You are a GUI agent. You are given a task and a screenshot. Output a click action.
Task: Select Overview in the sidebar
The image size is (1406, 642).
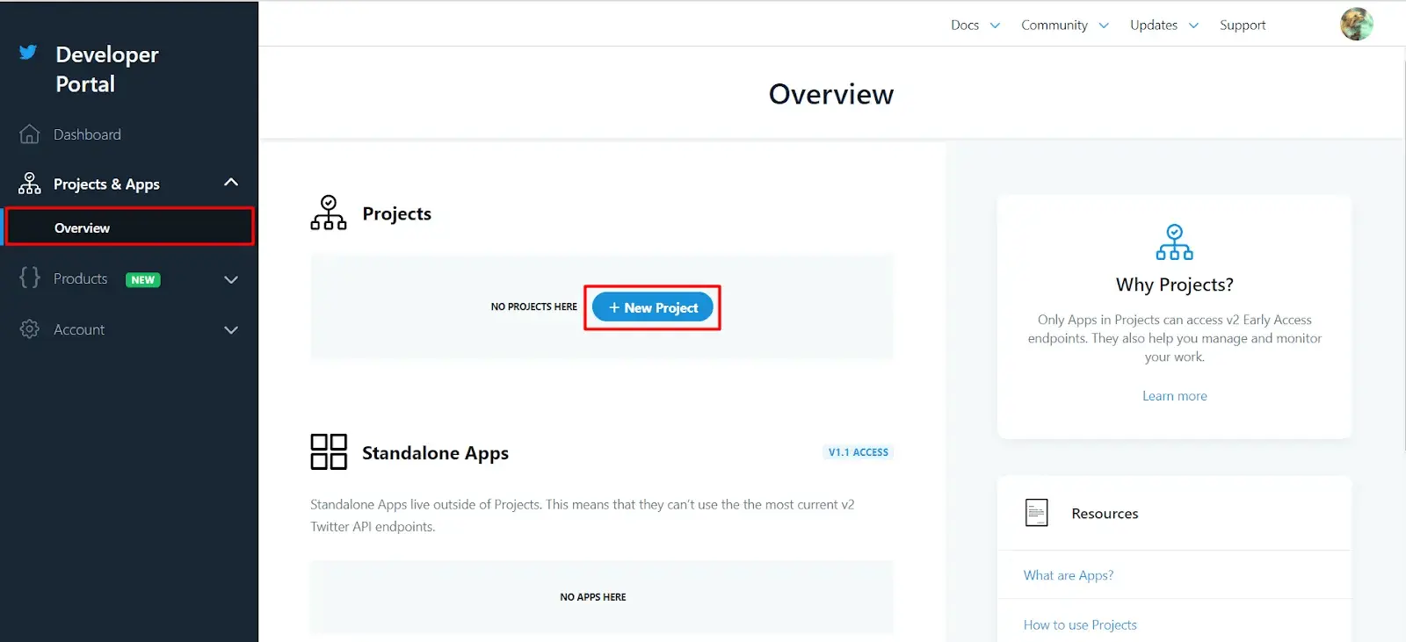tap(130, 227)
